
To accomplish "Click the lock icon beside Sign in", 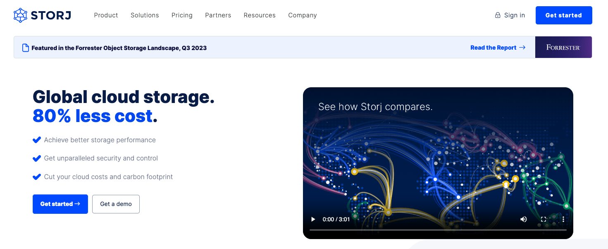I will click(x=498, y=15).
